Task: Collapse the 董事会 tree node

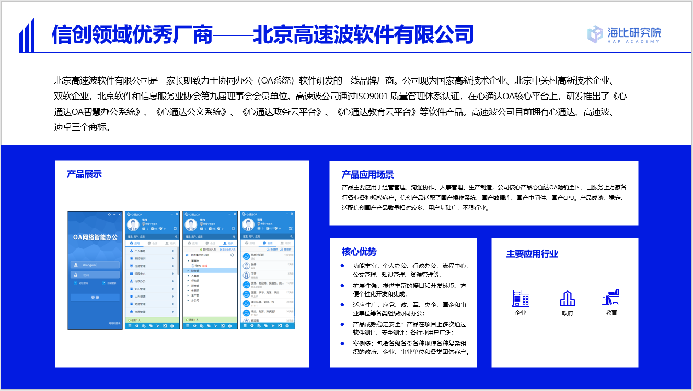Action: (x=188, y=260)
